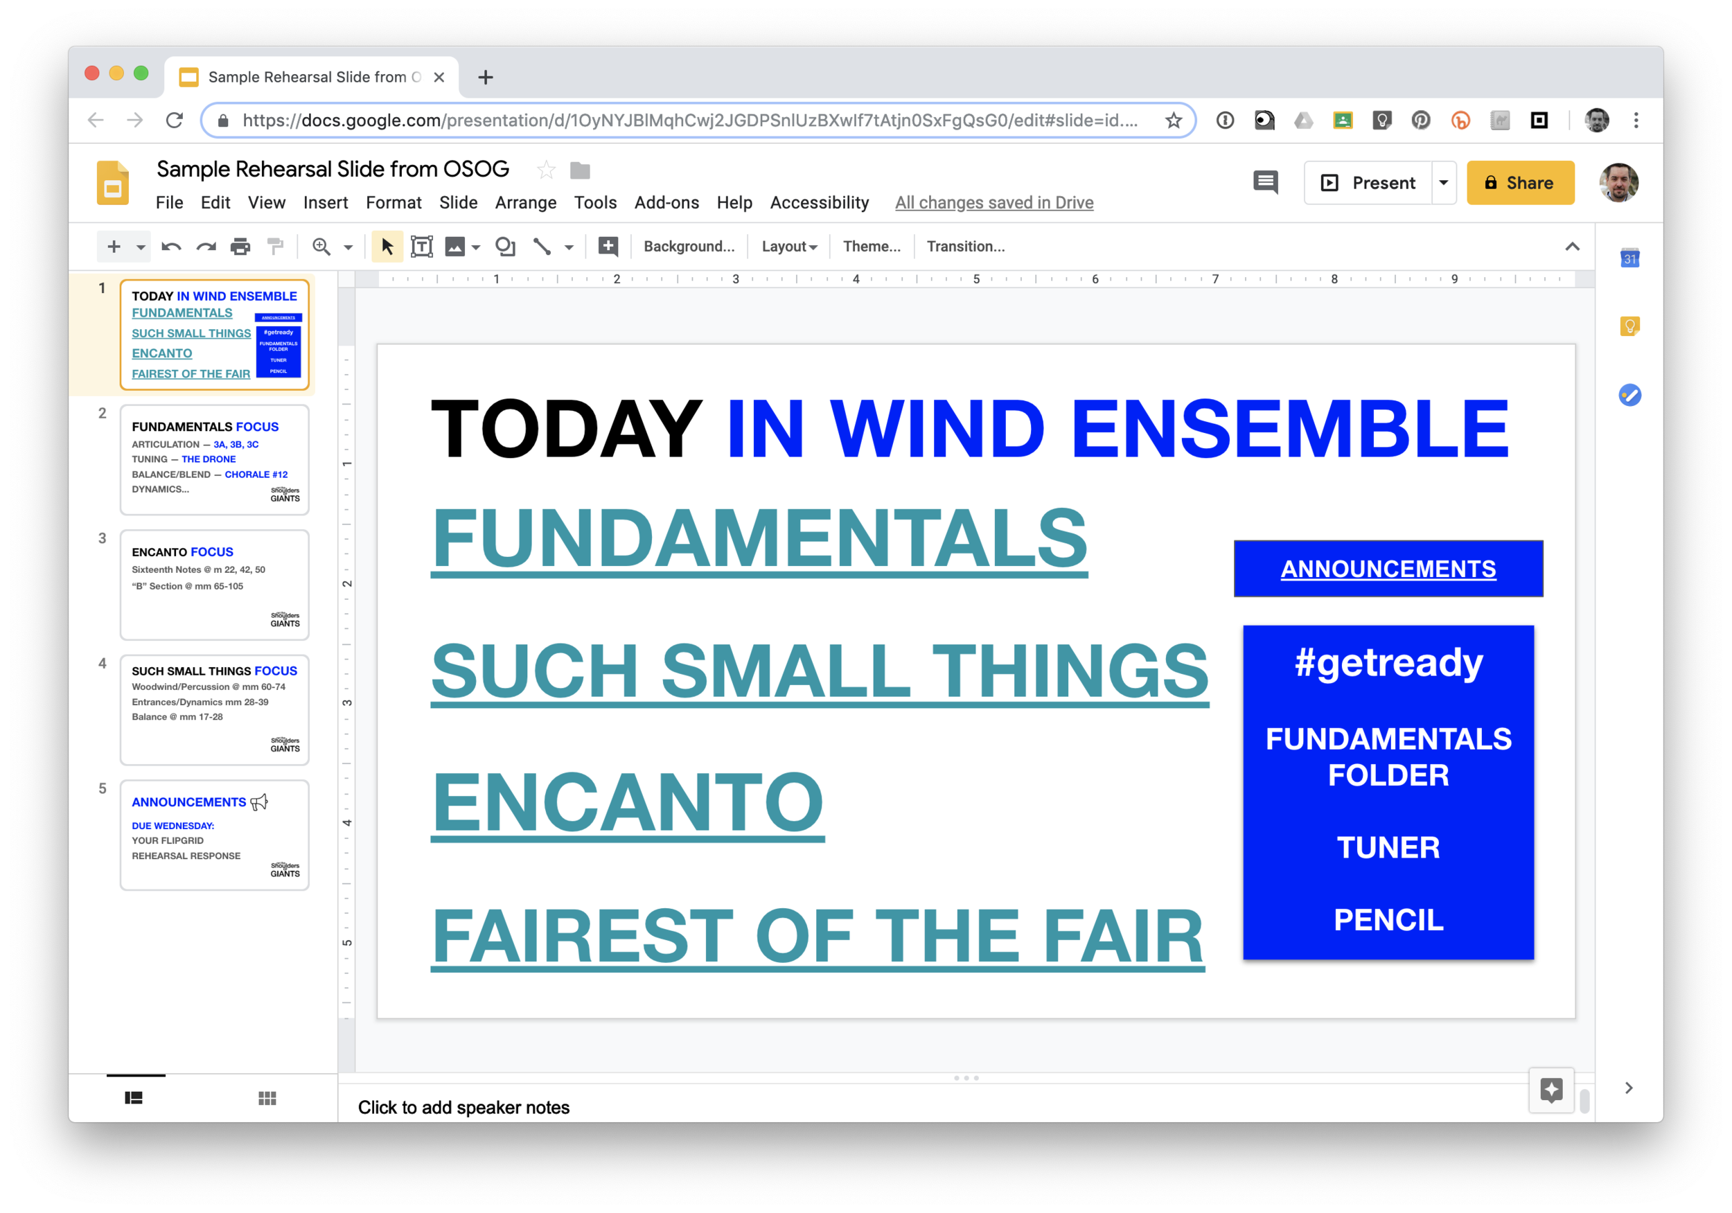The image size is (1732, 1213).
Task: Open the Add-ons menu
Action: coord(666,203)
